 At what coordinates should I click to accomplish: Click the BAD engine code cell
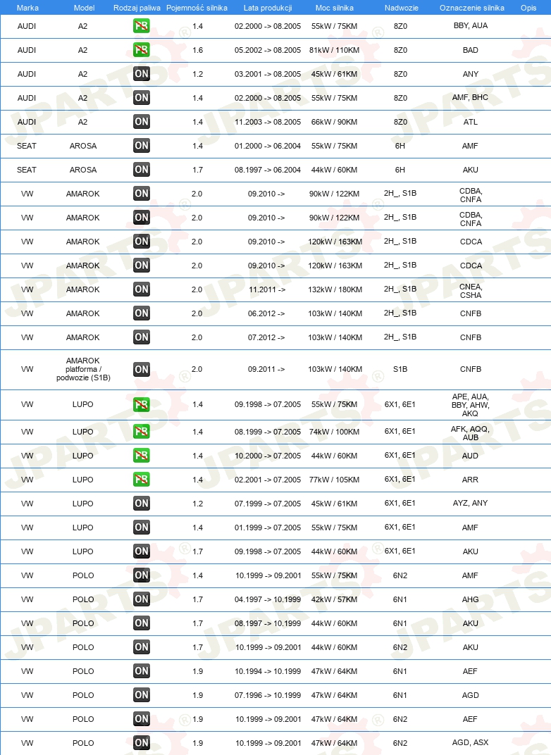(471, 50)
